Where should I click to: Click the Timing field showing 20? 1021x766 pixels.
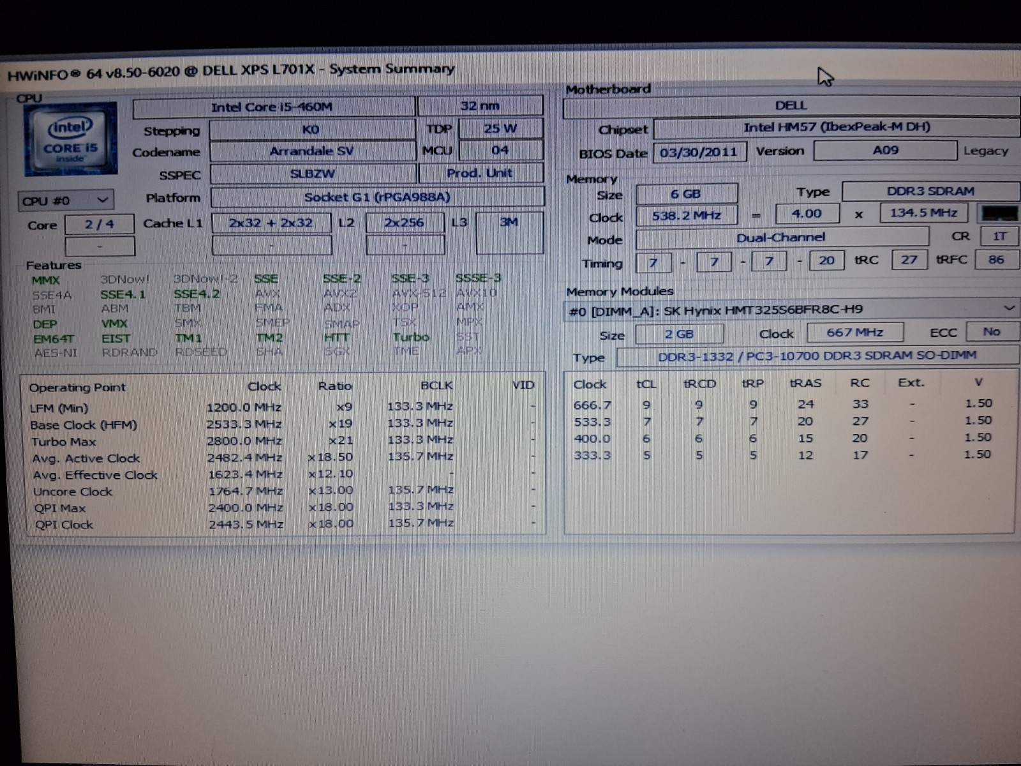point(826,260)
